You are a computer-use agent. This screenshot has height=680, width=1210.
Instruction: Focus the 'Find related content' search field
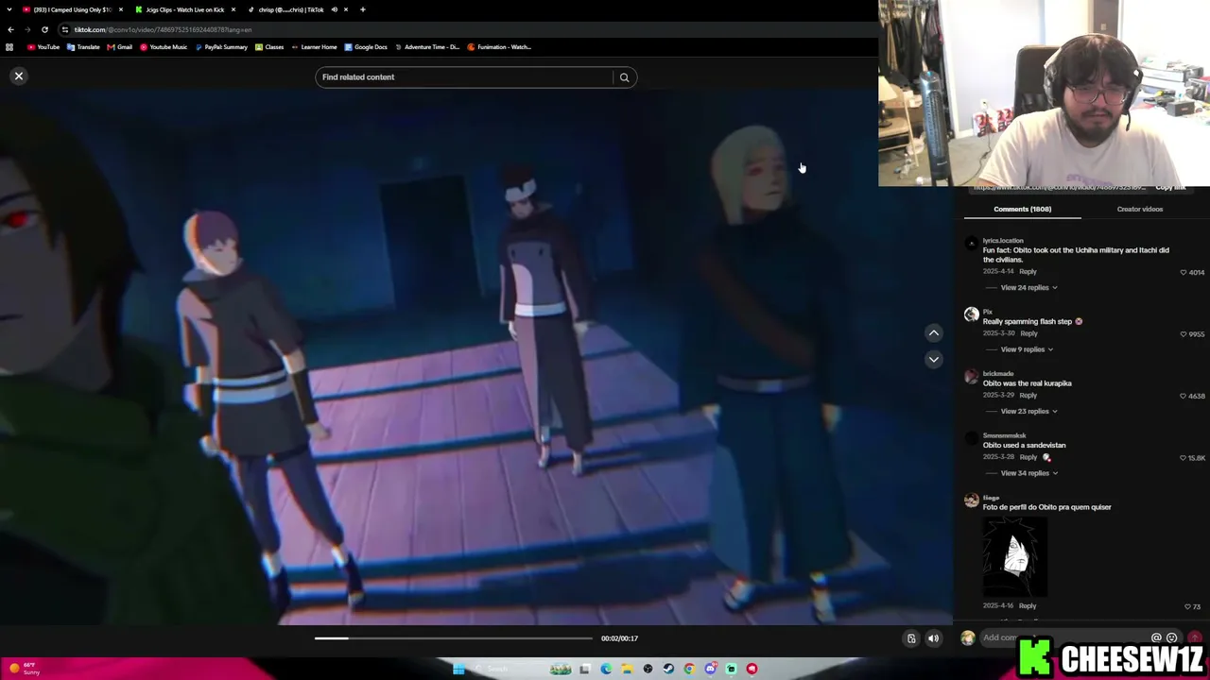coord(465,77)
